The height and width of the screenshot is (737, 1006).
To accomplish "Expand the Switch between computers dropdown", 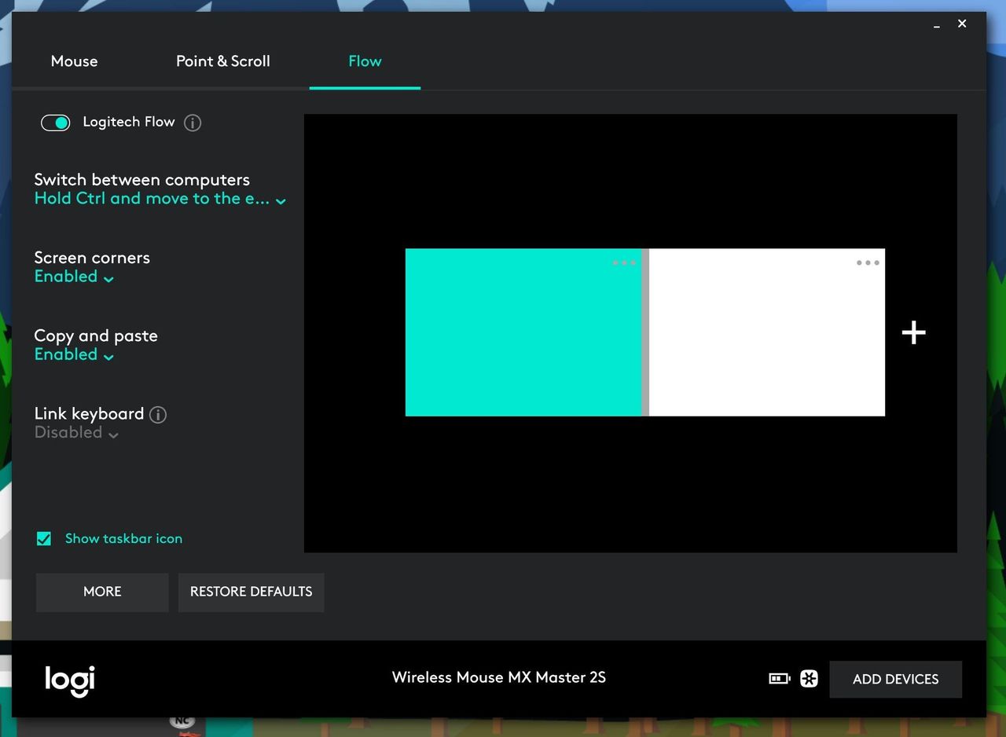I will [160, 199].
